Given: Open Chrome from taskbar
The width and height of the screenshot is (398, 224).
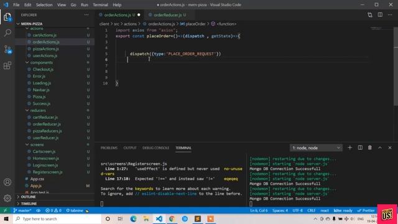Looking at the screenshot, I should click(x=172, y=218).
